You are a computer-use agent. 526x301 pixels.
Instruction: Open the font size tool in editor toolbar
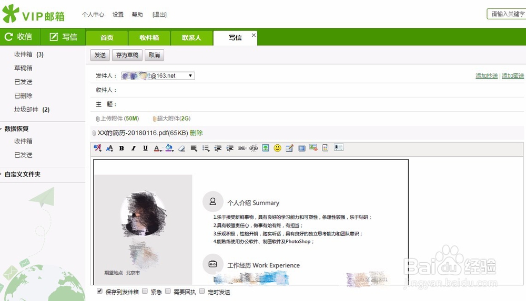109,148
